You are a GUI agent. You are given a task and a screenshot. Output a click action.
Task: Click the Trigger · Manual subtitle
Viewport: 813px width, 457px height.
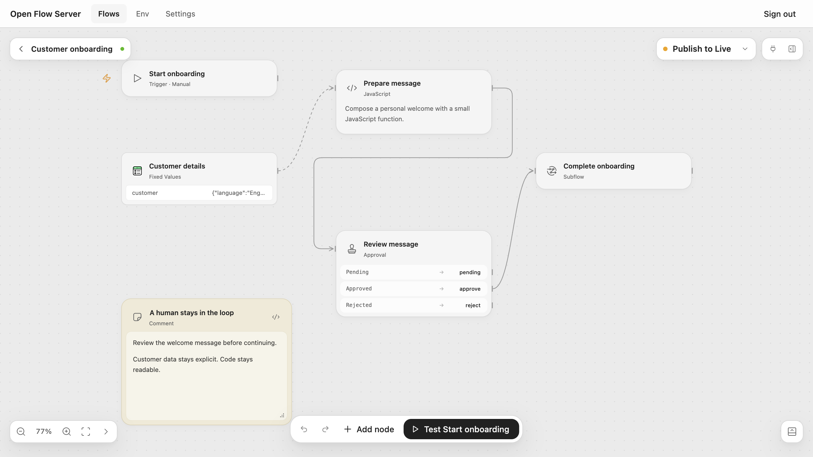pos(170,84)
